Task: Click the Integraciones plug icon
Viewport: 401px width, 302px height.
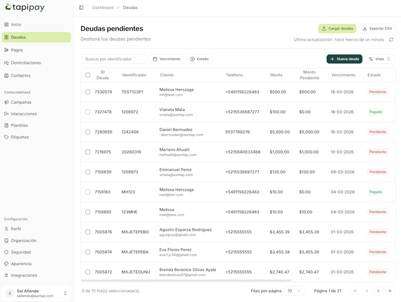Action: click(x=7, y=275)
